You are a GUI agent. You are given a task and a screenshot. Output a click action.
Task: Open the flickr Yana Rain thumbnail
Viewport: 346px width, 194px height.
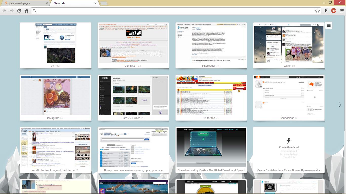133,187
